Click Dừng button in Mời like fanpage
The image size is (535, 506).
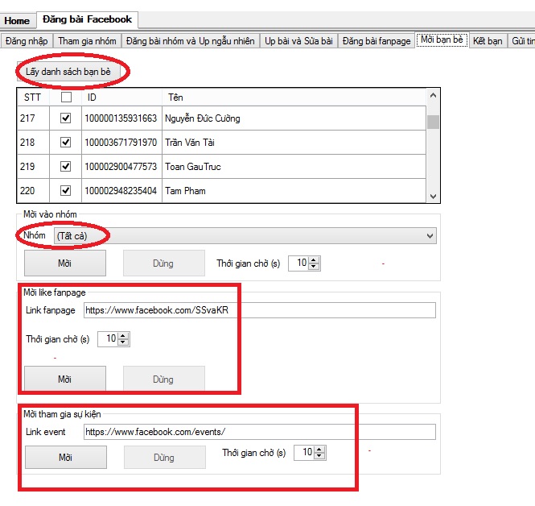[164, 379]
